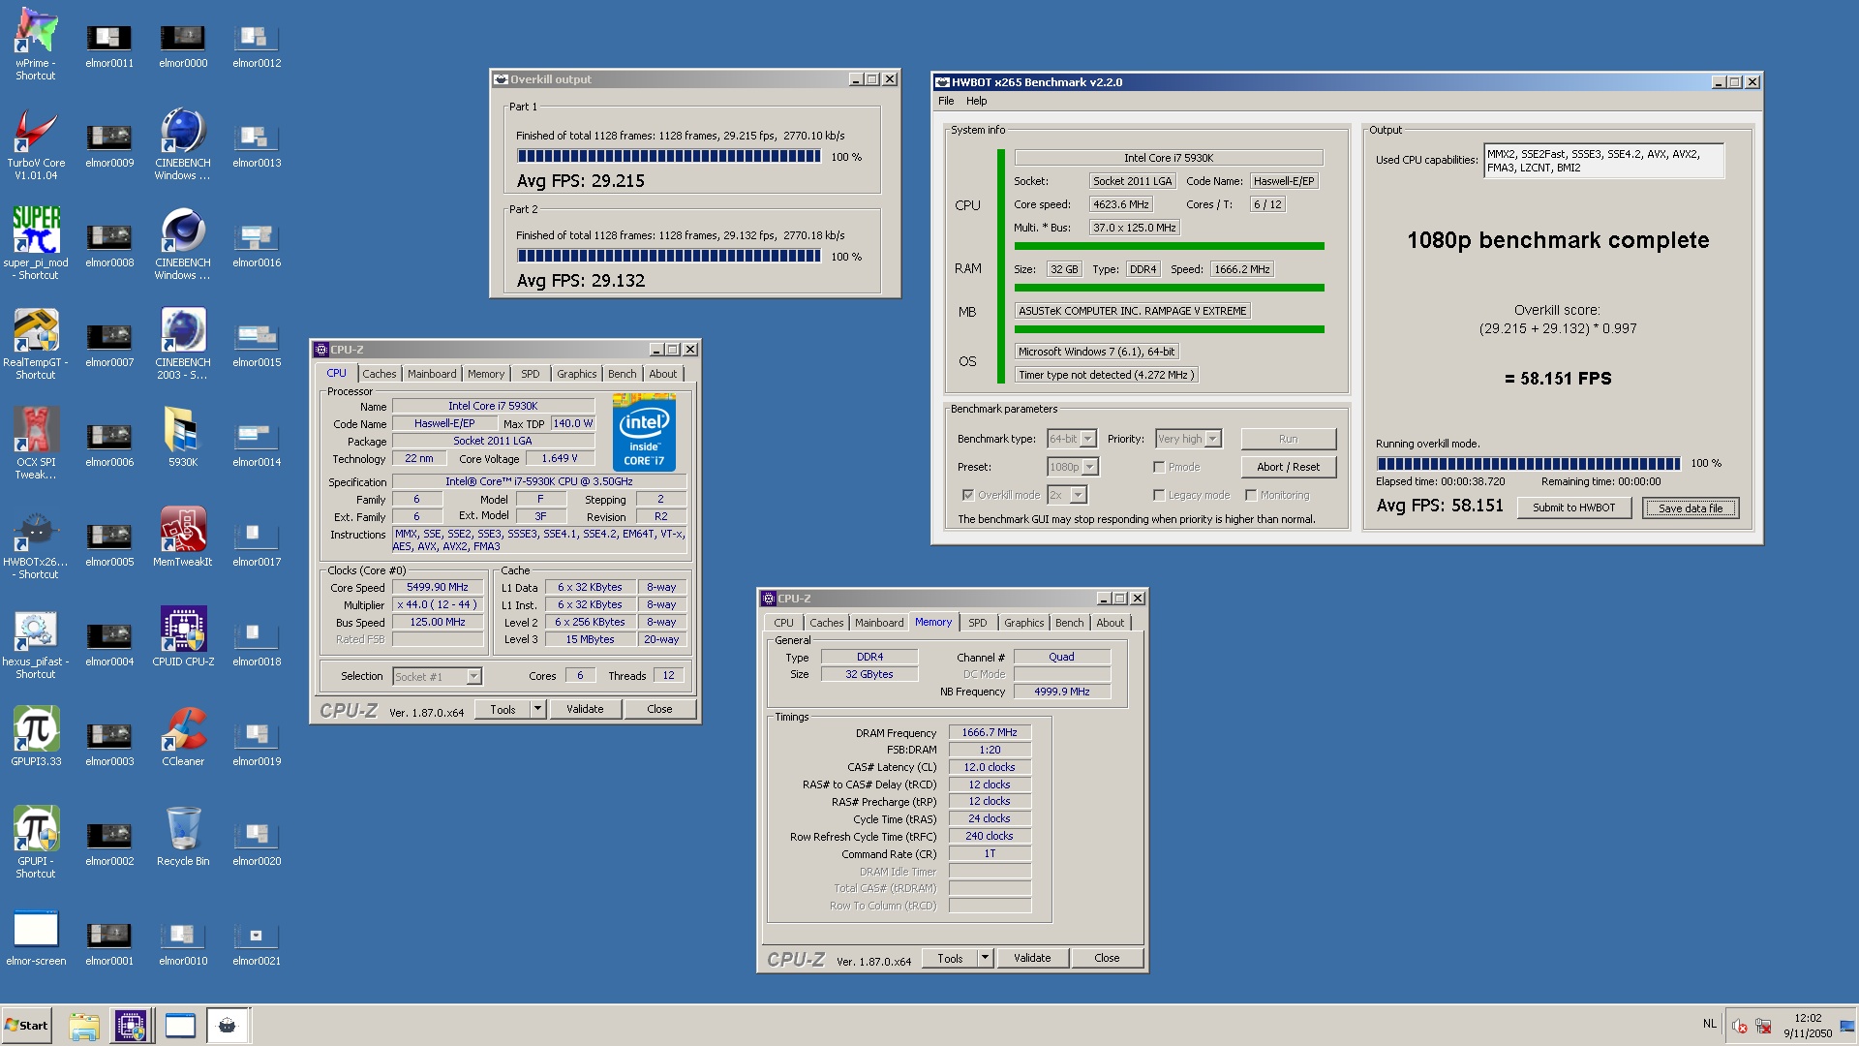Click Part 2 progress bar in Overkill output
This screenshot has height=1046, width=1859.
(668, 256)
